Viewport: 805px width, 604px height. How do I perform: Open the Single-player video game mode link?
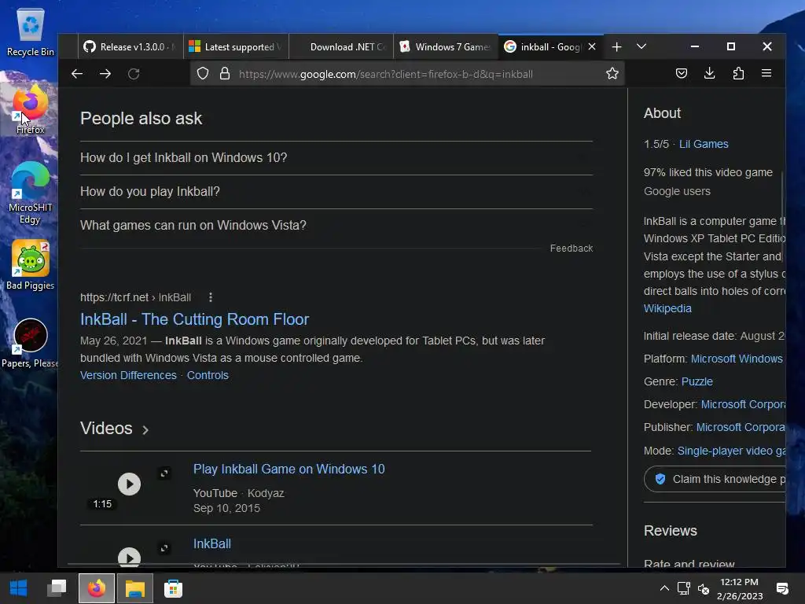pyautogui.click(x=731, y=451)
